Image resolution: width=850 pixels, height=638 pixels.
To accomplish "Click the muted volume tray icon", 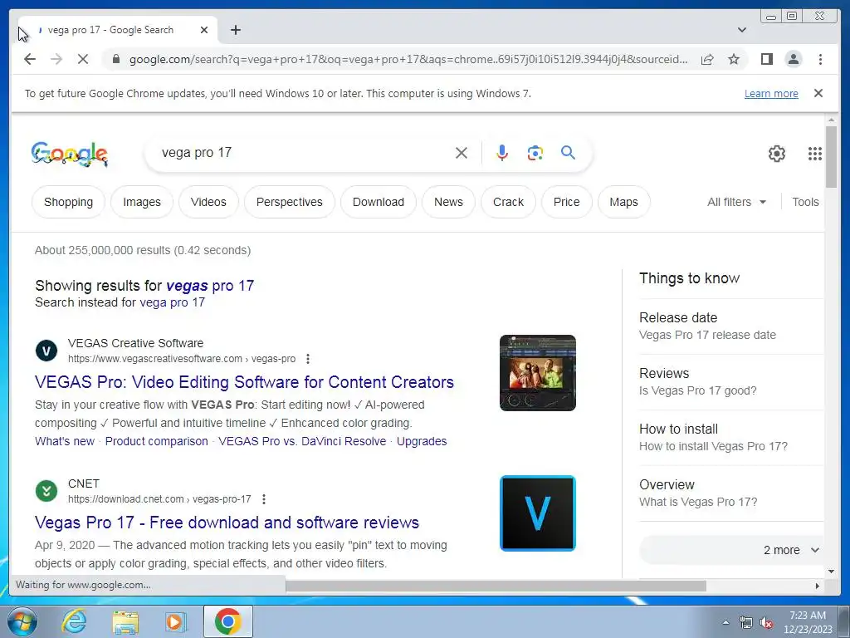I will (766, 622).
